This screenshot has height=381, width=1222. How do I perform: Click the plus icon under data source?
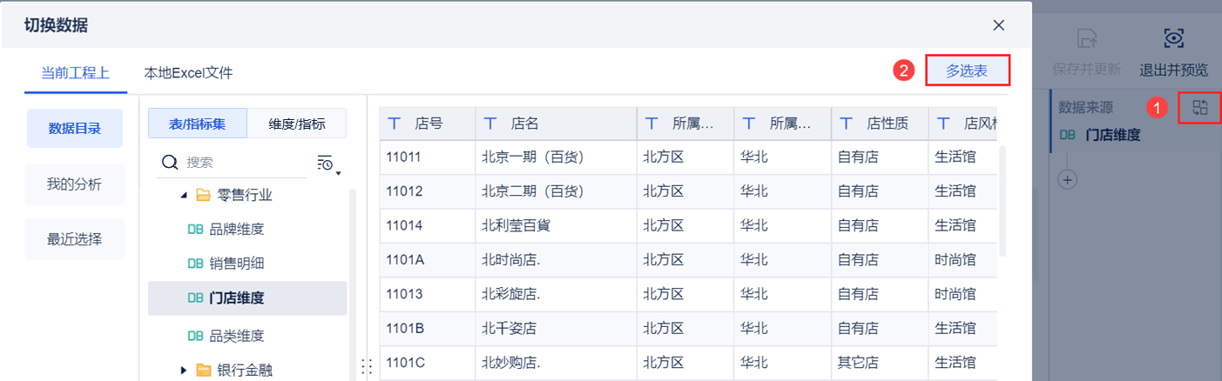(1067, 179)
